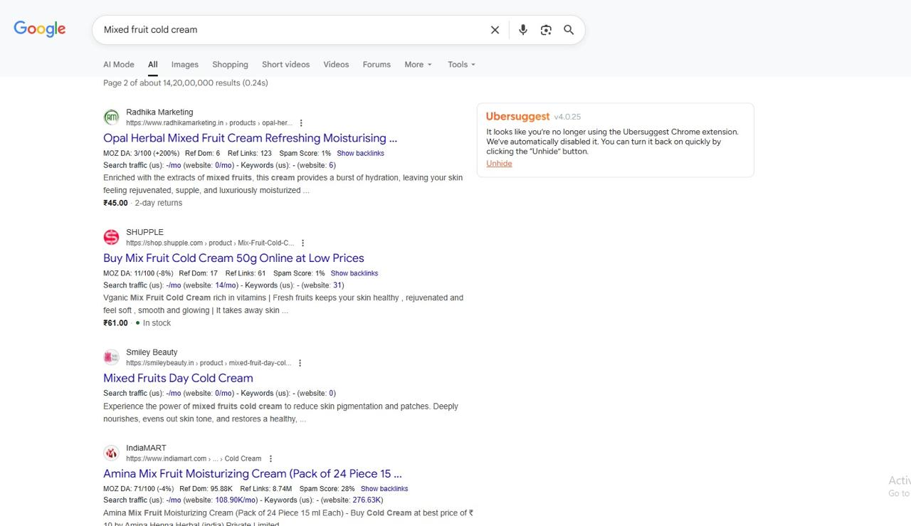This screenshot has width=911, height=526.
Task: Show backlinks for SHUPPLE result
Action: [x=354, y=273]
